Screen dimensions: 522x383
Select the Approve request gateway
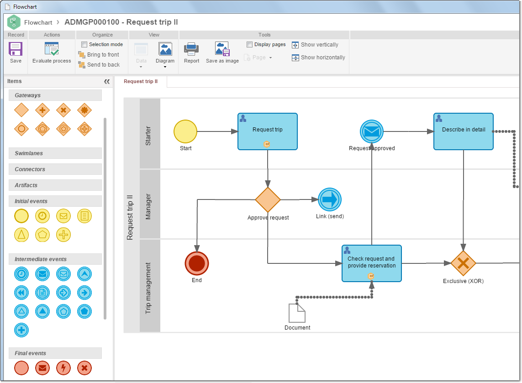pos(268,199)
